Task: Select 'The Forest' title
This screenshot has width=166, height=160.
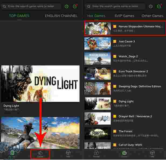Action: tap(126, 131)
